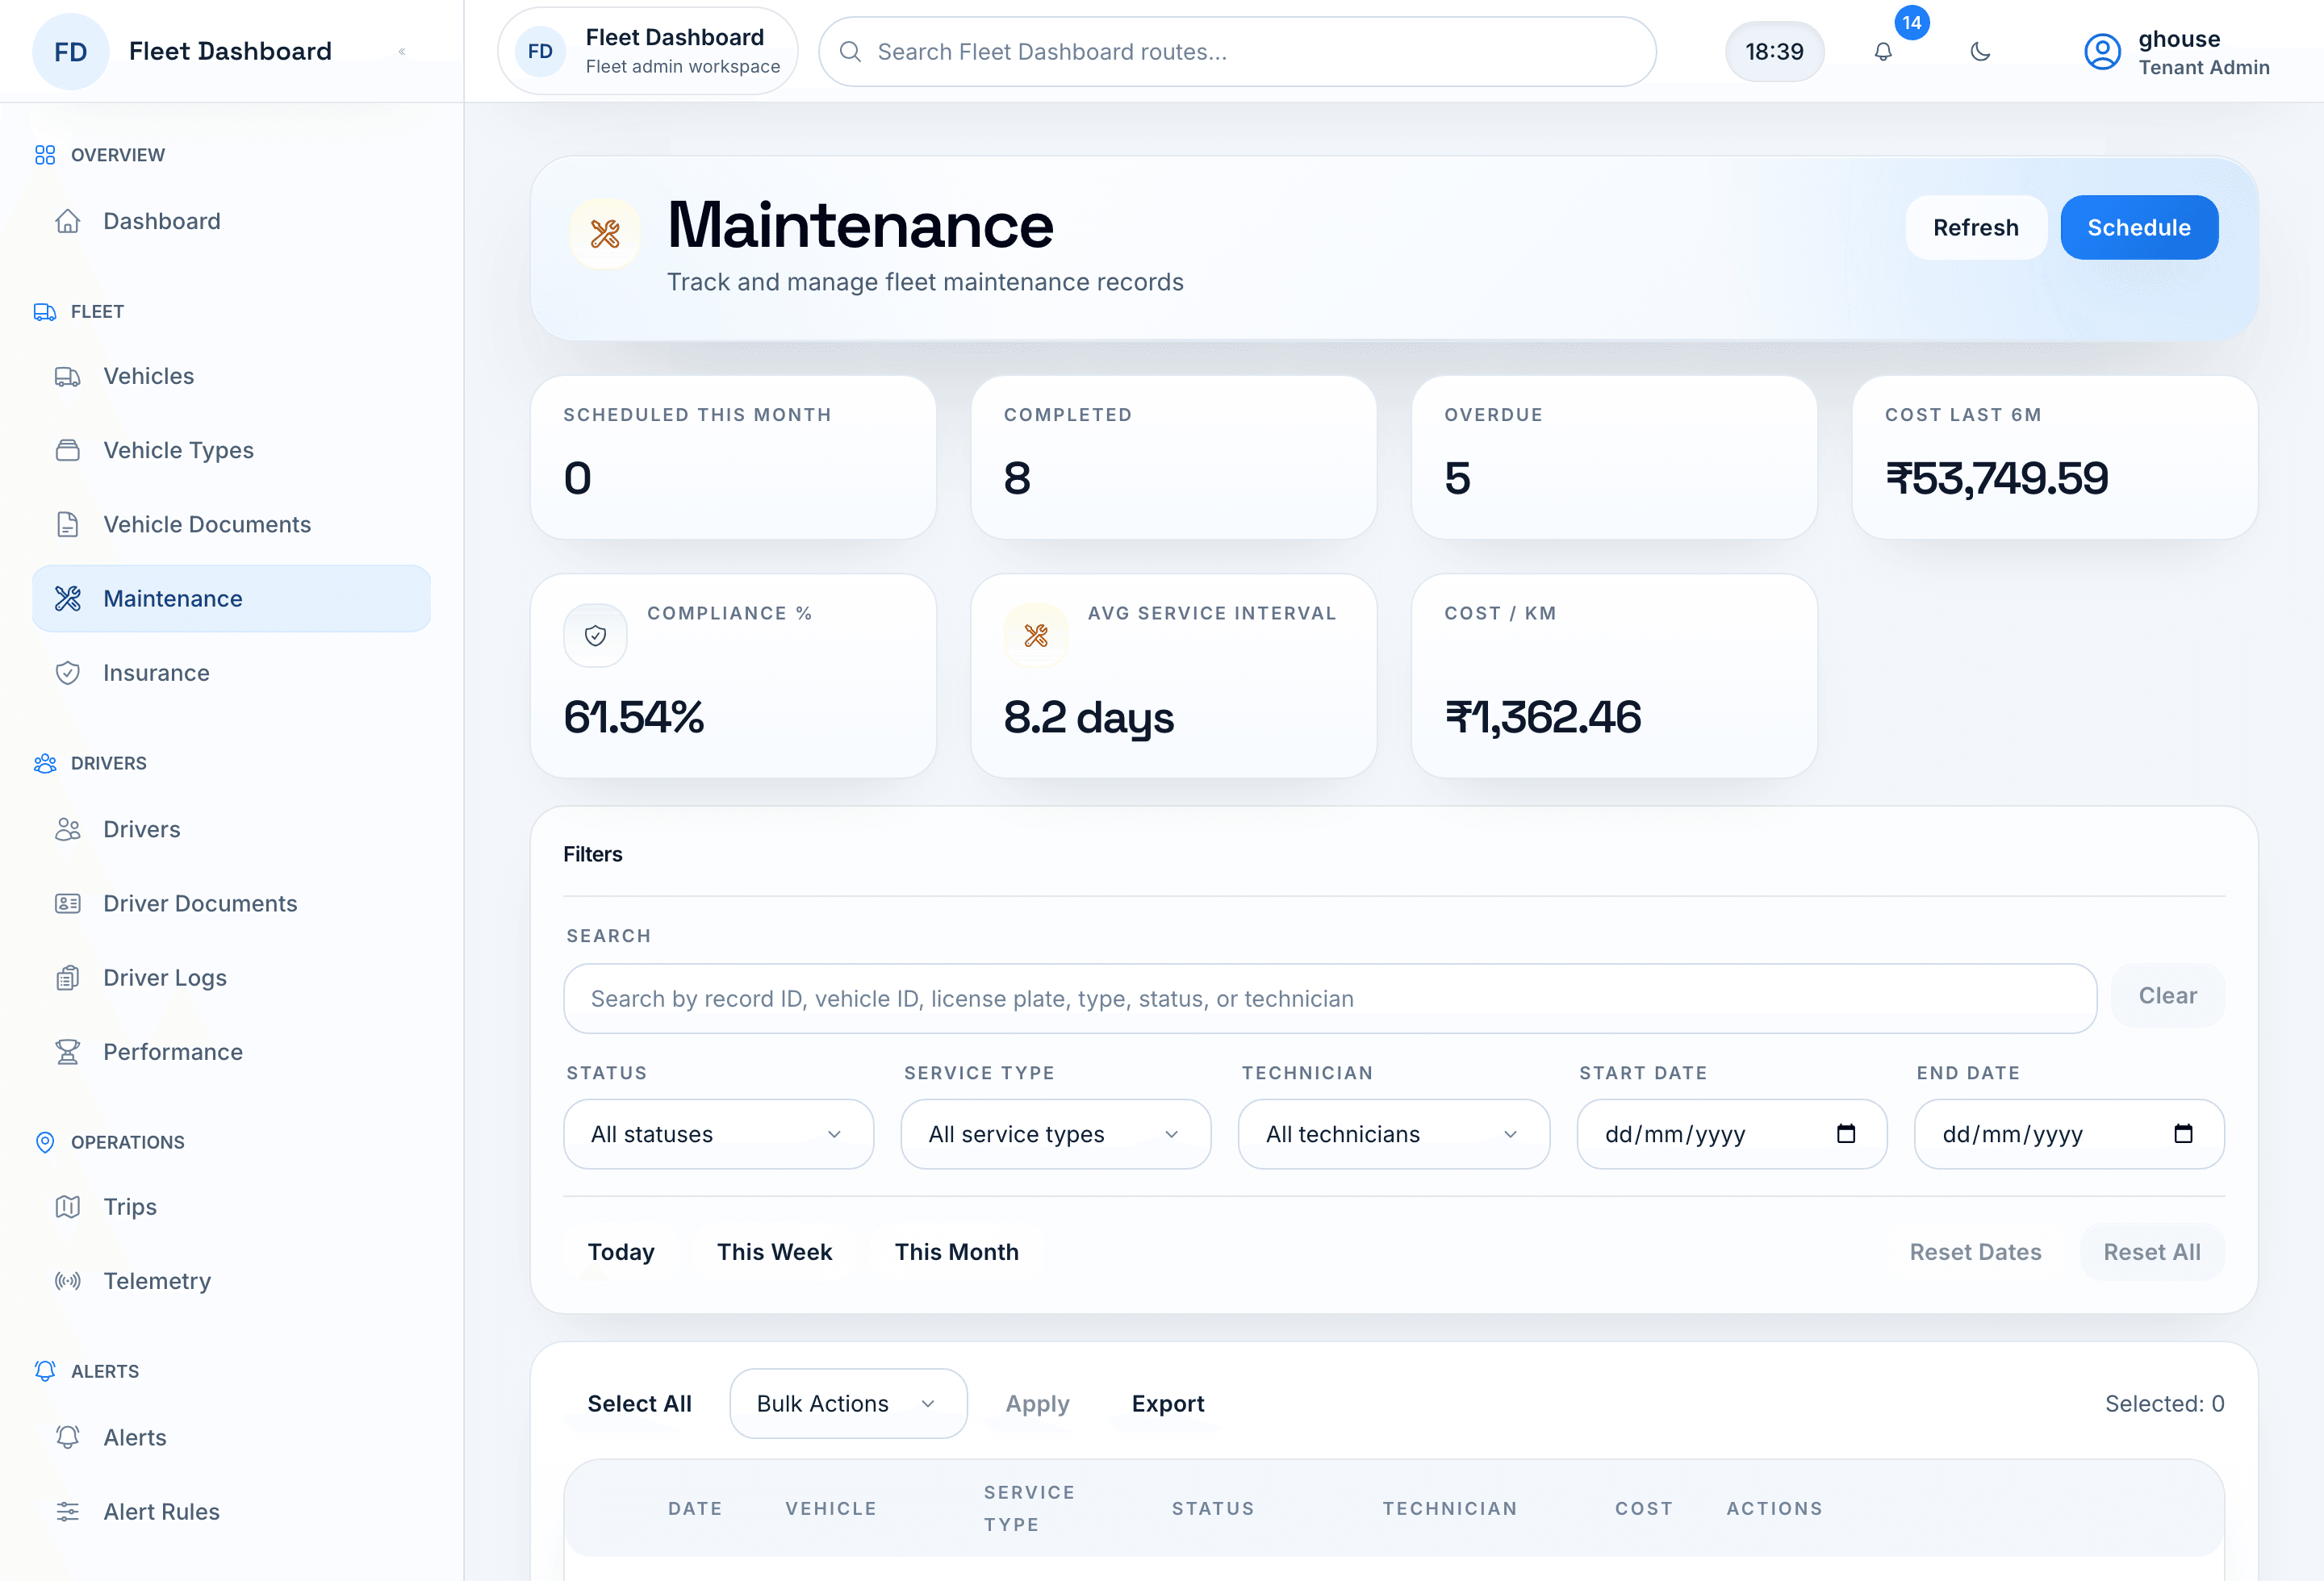Click the Vehicle Types icon
Viewport: 2324px width, 1581px height.
pyautogui.click(x=68, y=451)
